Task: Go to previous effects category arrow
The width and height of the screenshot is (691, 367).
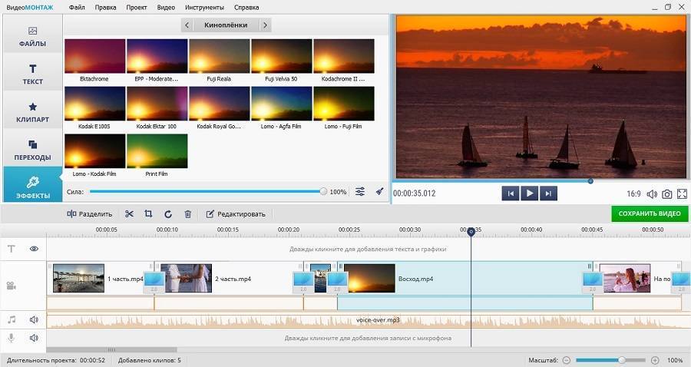Action: [x=187, y=25]
